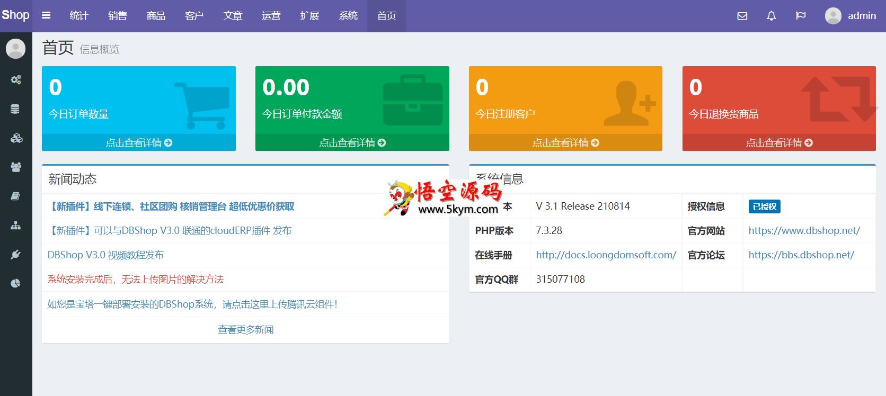This screenshot has width=886, height=396.
Task: Open the red 无法上传图片的解决方法 link
Action: tap(136, 280)
